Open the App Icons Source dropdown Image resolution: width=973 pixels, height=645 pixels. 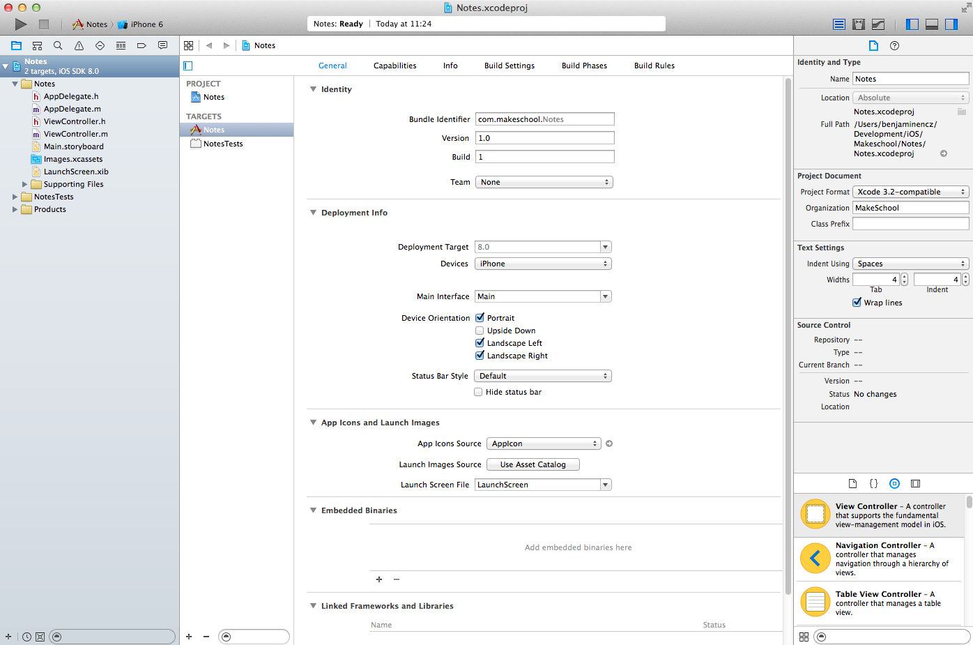(x=543, y=443)
